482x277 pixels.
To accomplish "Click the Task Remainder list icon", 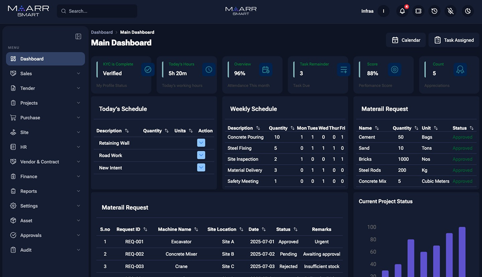I will (x=344, y=69).
